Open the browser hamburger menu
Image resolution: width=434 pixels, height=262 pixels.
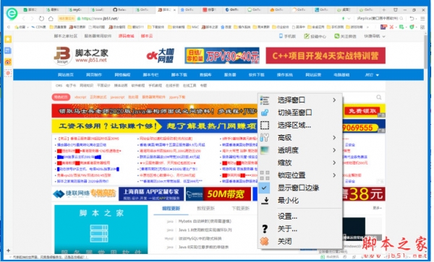coord(422,19)
